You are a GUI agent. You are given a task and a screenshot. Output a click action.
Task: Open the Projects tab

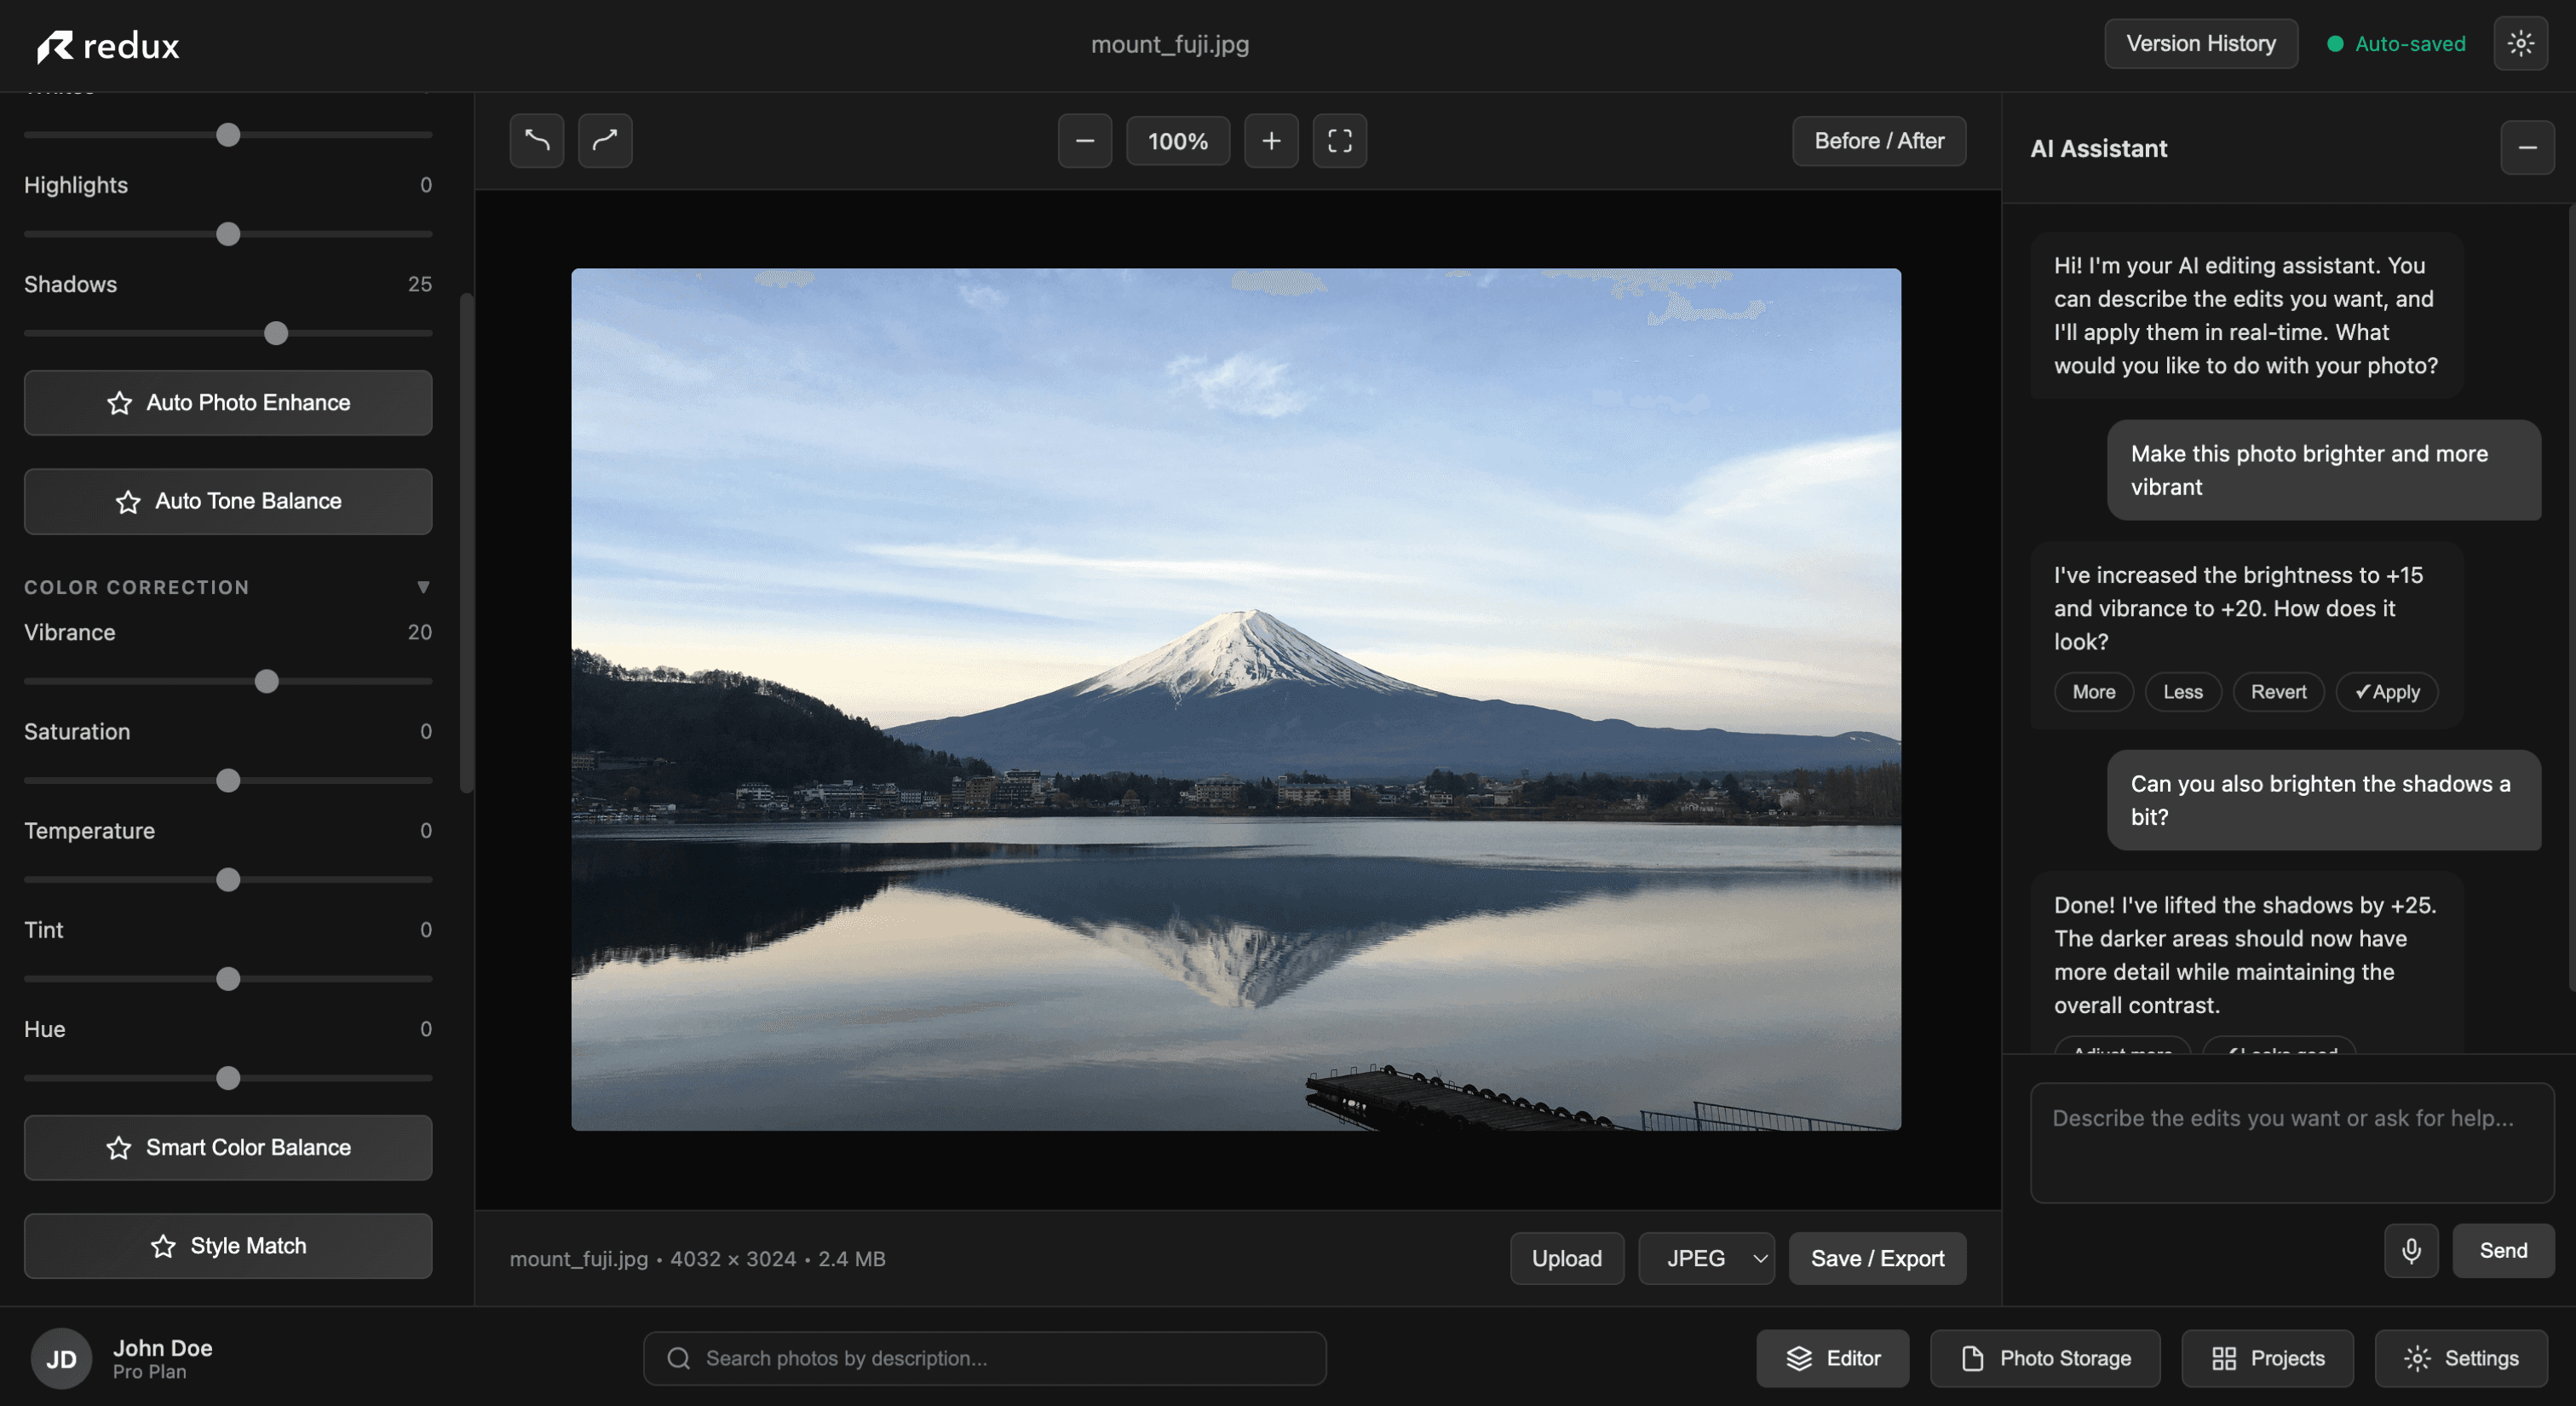tap(2267, 1358)
